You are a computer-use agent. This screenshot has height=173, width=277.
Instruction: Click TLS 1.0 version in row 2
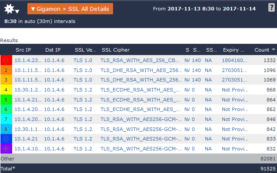click(83, 70)
